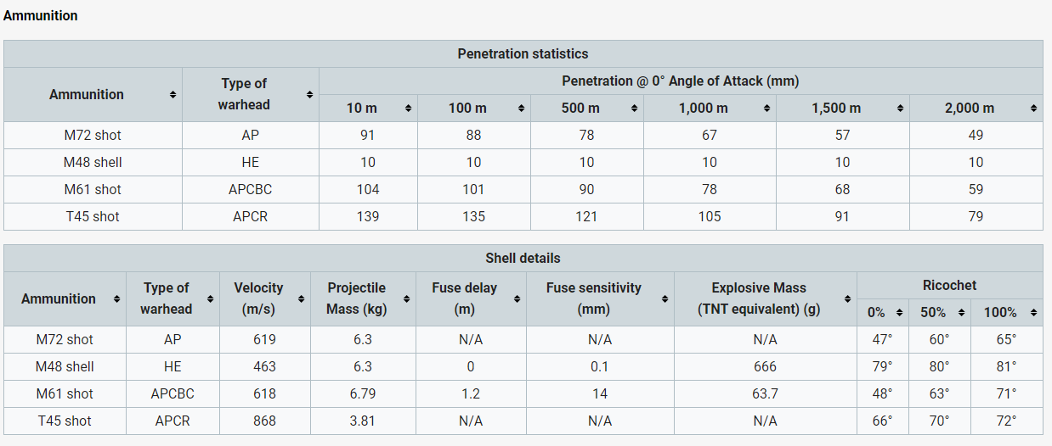Sort shell details by Projectile Mass
Screen dimensions: 1052x446
(x=406, y=298)
